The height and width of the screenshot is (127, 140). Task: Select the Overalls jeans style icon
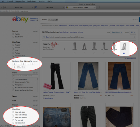coord(84,46)
